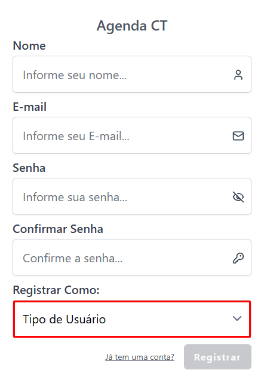The width and height of the screenshot is (264, 382).
Task: Click the Agenda CT heading
Action: tap(132, 26)
